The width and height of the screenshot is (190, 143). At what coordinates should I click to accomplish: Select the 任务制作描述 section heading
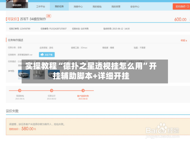16,40
